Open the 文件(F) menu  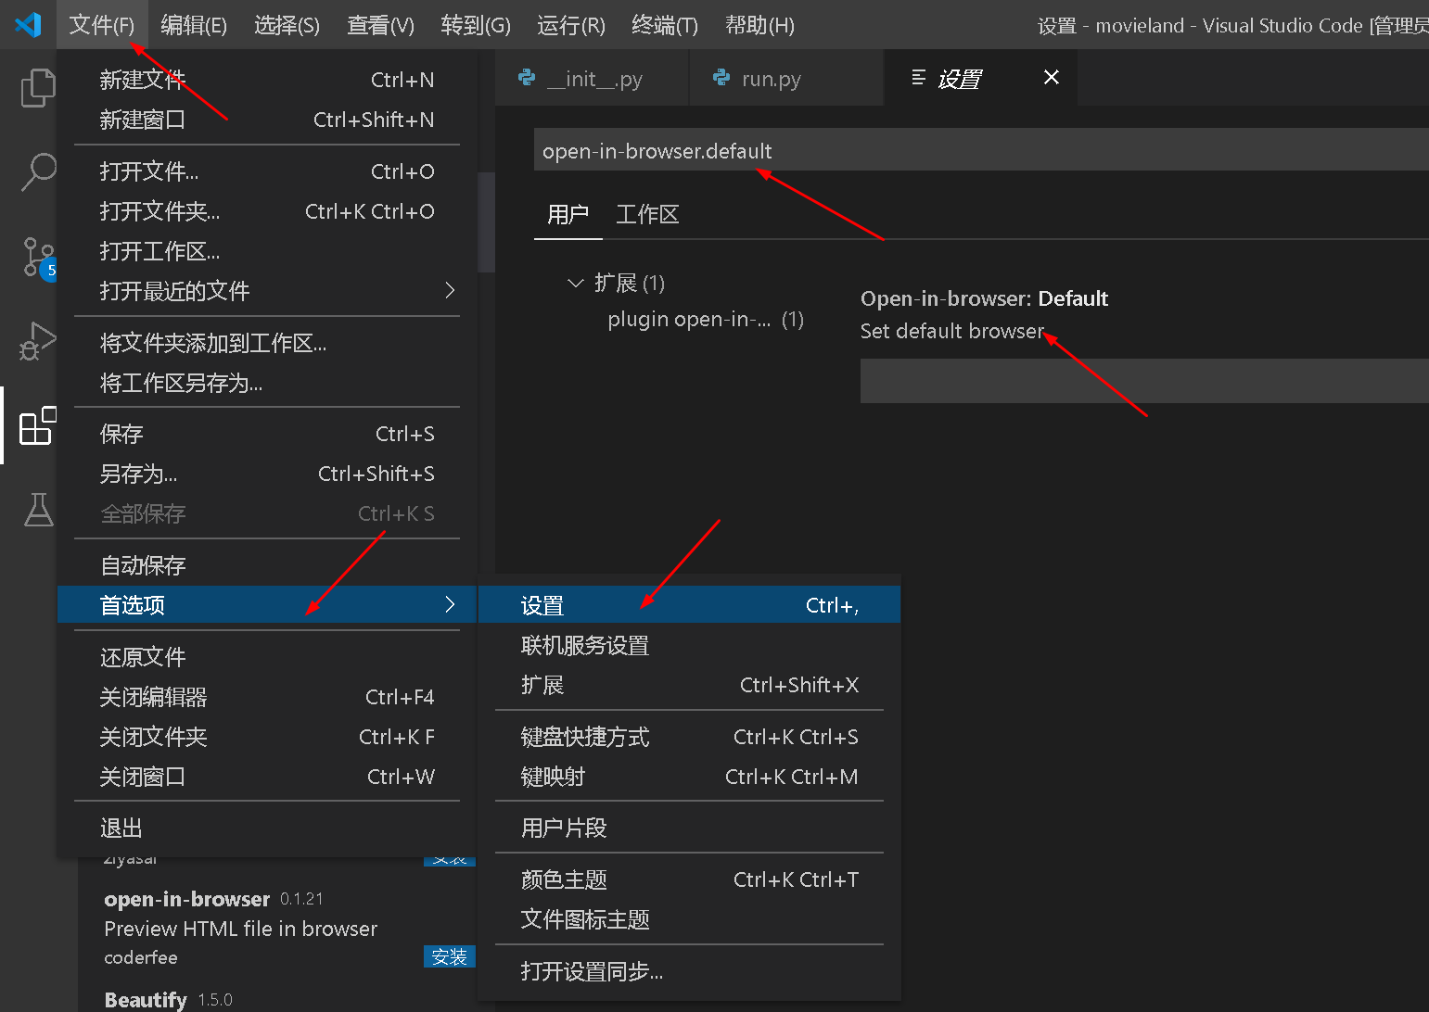102,25
